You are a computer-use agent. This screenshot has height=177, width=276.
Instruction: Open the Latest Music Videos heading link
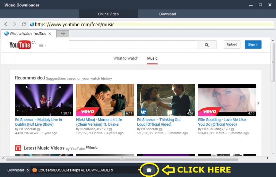[44, 148]
